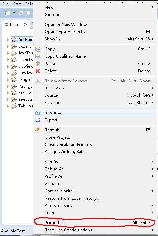Click the Export icon in menu

point(38,120)
